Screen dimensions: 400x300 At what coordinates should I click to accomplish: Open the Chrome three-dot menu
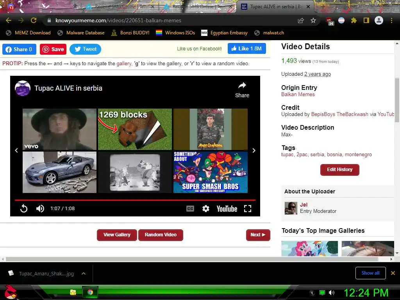(x=391, y=20)
